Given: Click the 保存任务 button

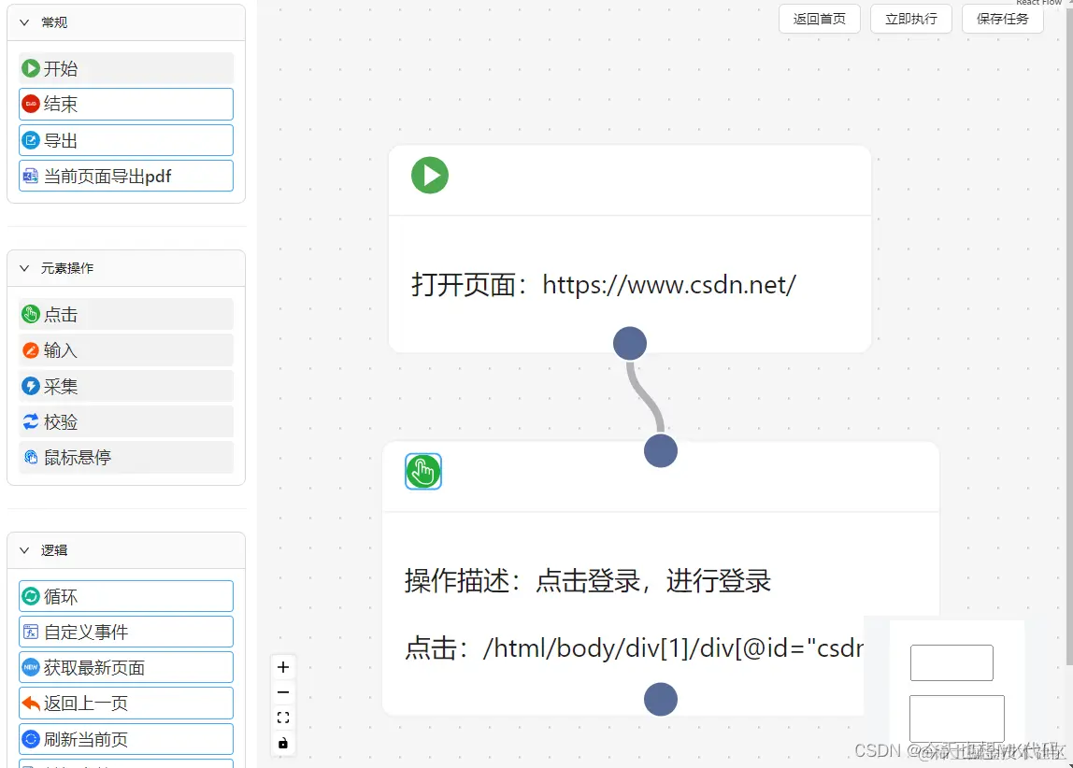Looking at the screenshot, I should point(1003,19).
